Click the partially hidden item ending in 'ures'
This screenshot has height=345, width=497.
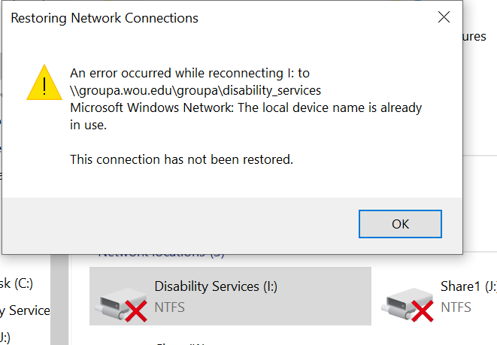pyautogui.click(x=474, y=37)
